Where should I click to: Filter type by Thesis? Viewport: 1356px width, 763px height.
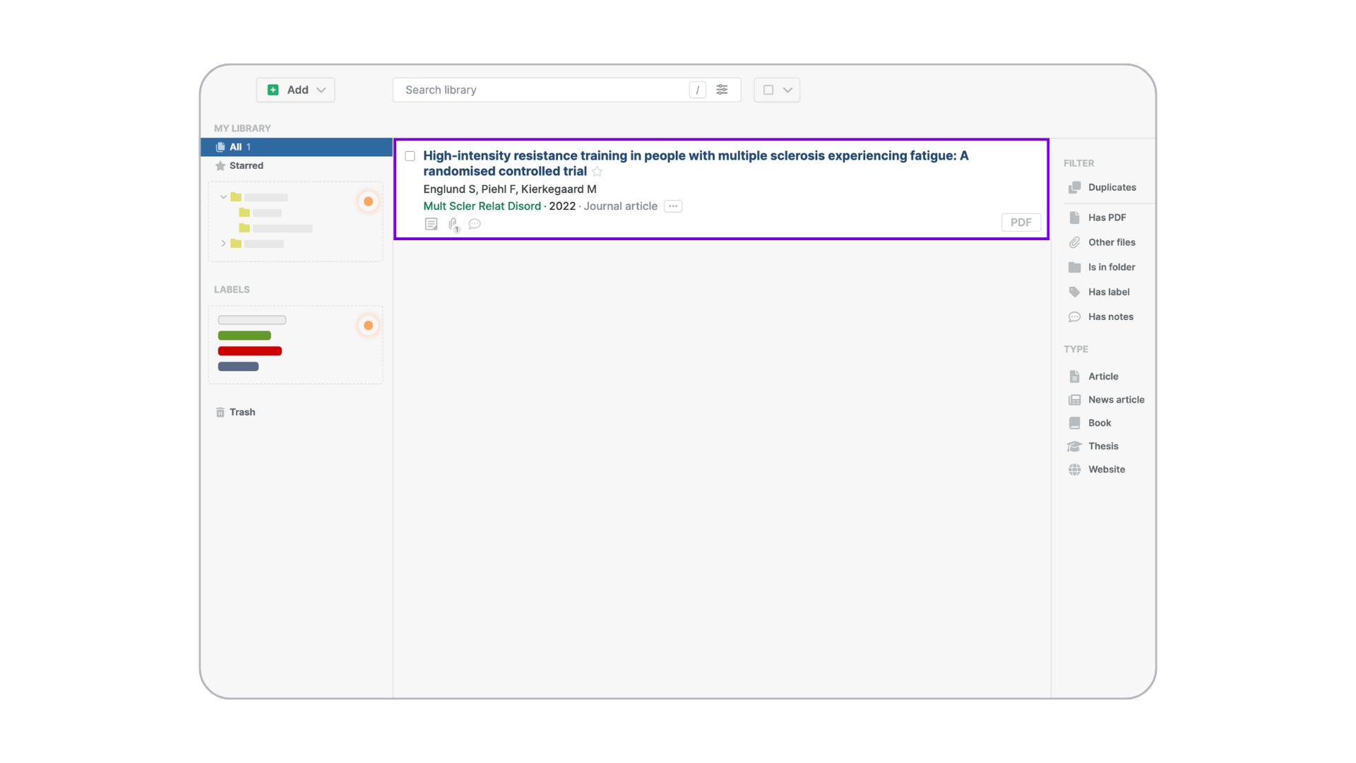point(1093,446)
